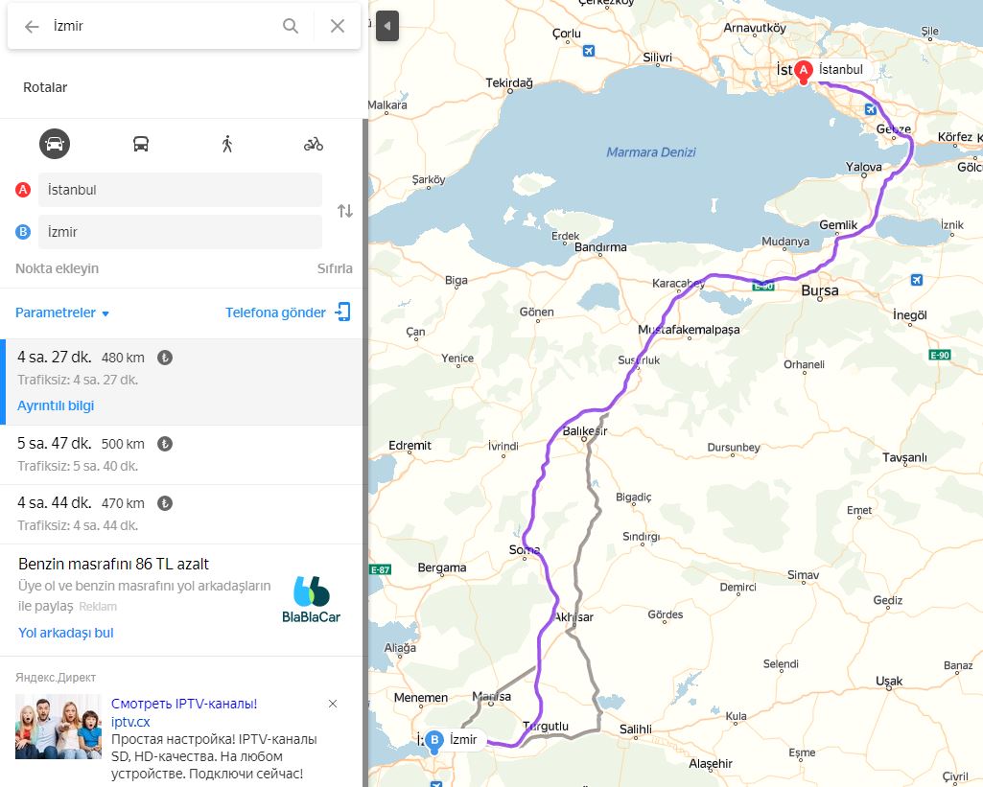Collapse the side panel with arrow button
The image size is (983, 787).
click(387, 26)
